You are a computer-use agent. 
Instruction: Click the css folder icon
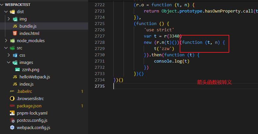tap(15, 55)
